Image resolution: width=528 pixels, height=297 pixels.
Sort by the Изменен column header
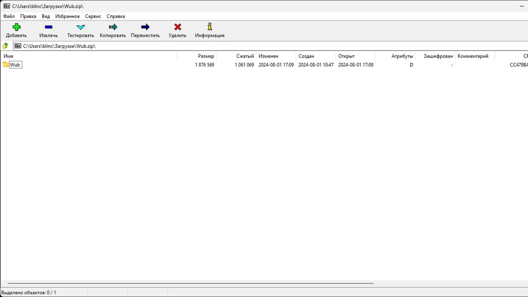(276, 56)
